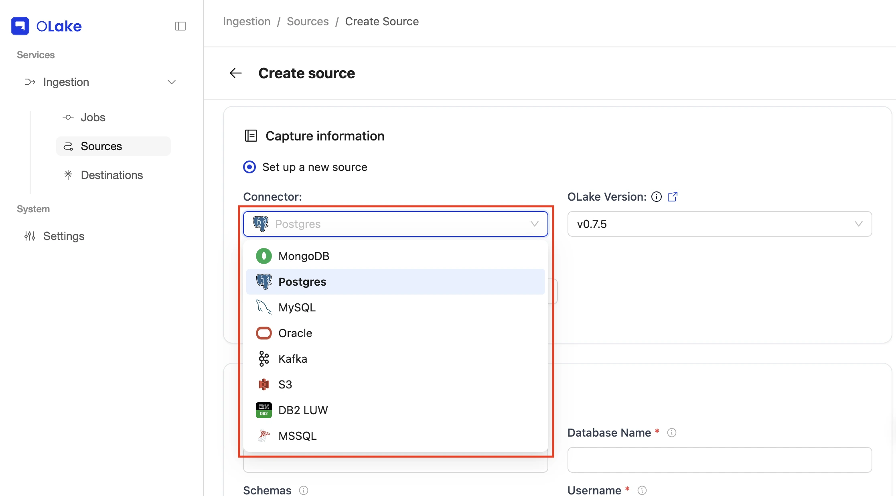This screenshot has height=496, width=896.
Task: Go back using the left arrow
Action: coord(236,73)
